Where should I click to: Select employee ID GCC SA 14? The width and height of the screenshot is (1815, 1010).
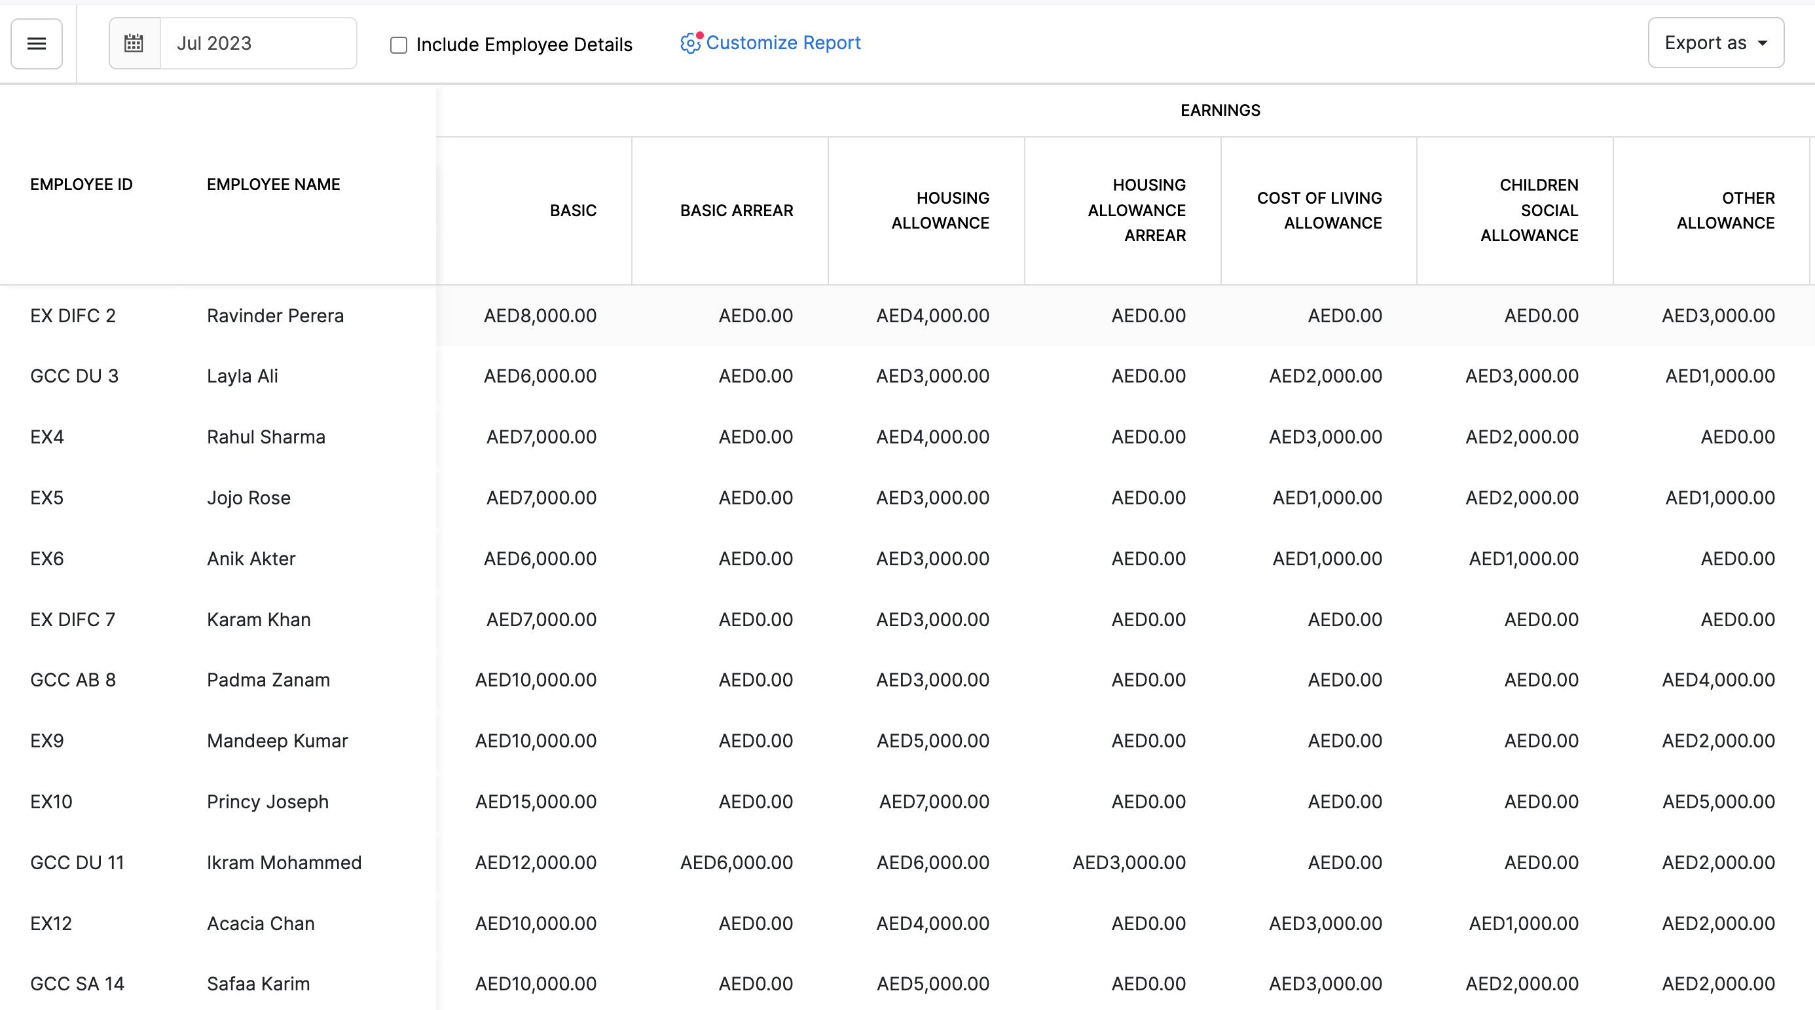[77, 984]
